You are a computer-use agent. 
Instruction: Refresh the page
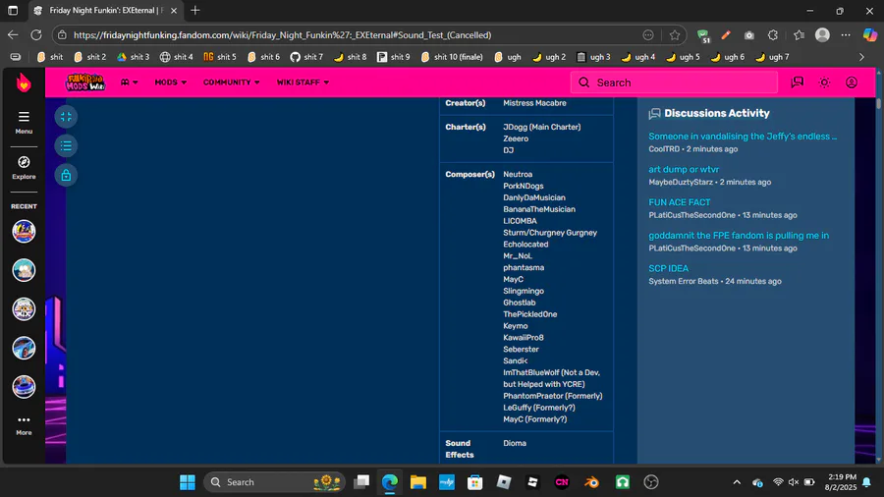[36, 35]
